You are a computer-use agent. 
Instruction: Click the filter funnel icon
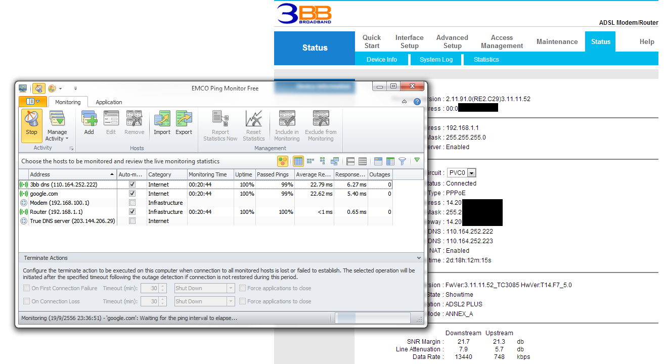click(402, 161)
